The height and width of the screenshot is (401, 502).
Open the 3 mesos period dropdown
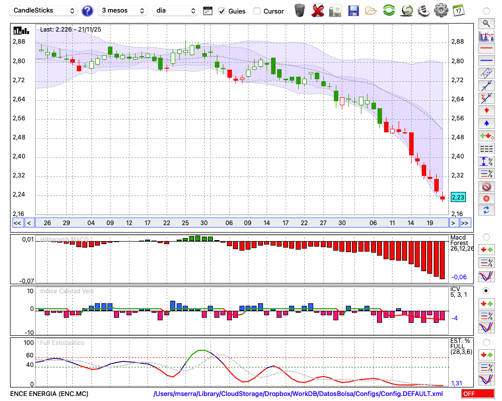tap(122, 11)
